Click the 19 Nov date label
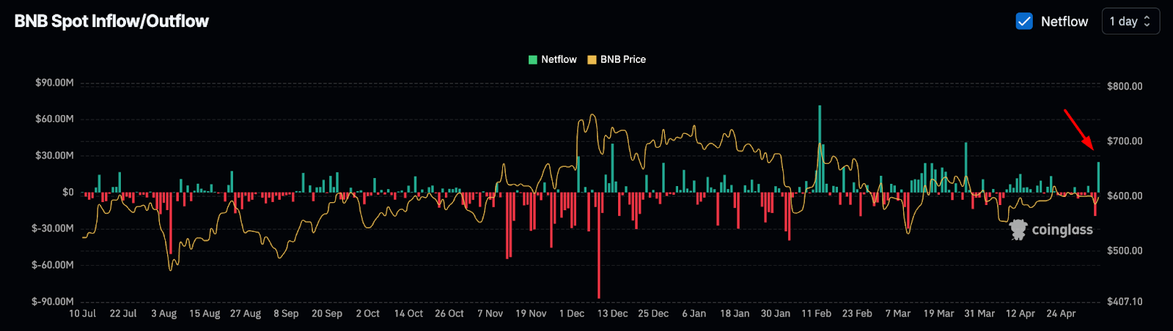 tap(531, 313)
